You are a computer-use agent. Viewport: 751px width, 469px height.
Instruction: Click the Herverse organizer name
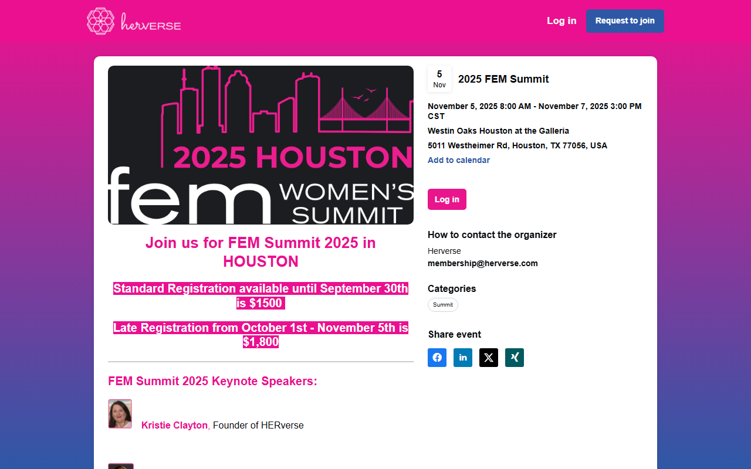tap(444, 251)
